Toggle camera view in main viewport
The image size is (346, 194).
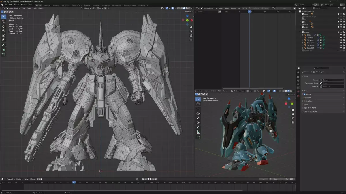pyautogui.click(x=191, y=36)
